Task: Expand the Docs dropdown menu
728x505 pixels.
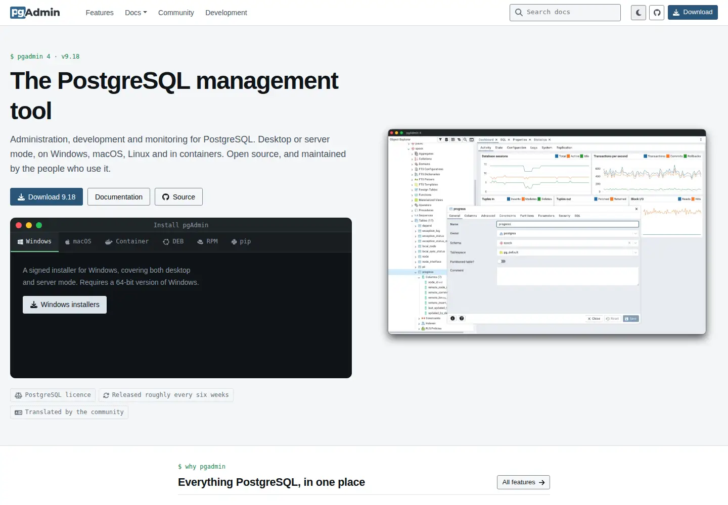Action: (x=136, y=13)
